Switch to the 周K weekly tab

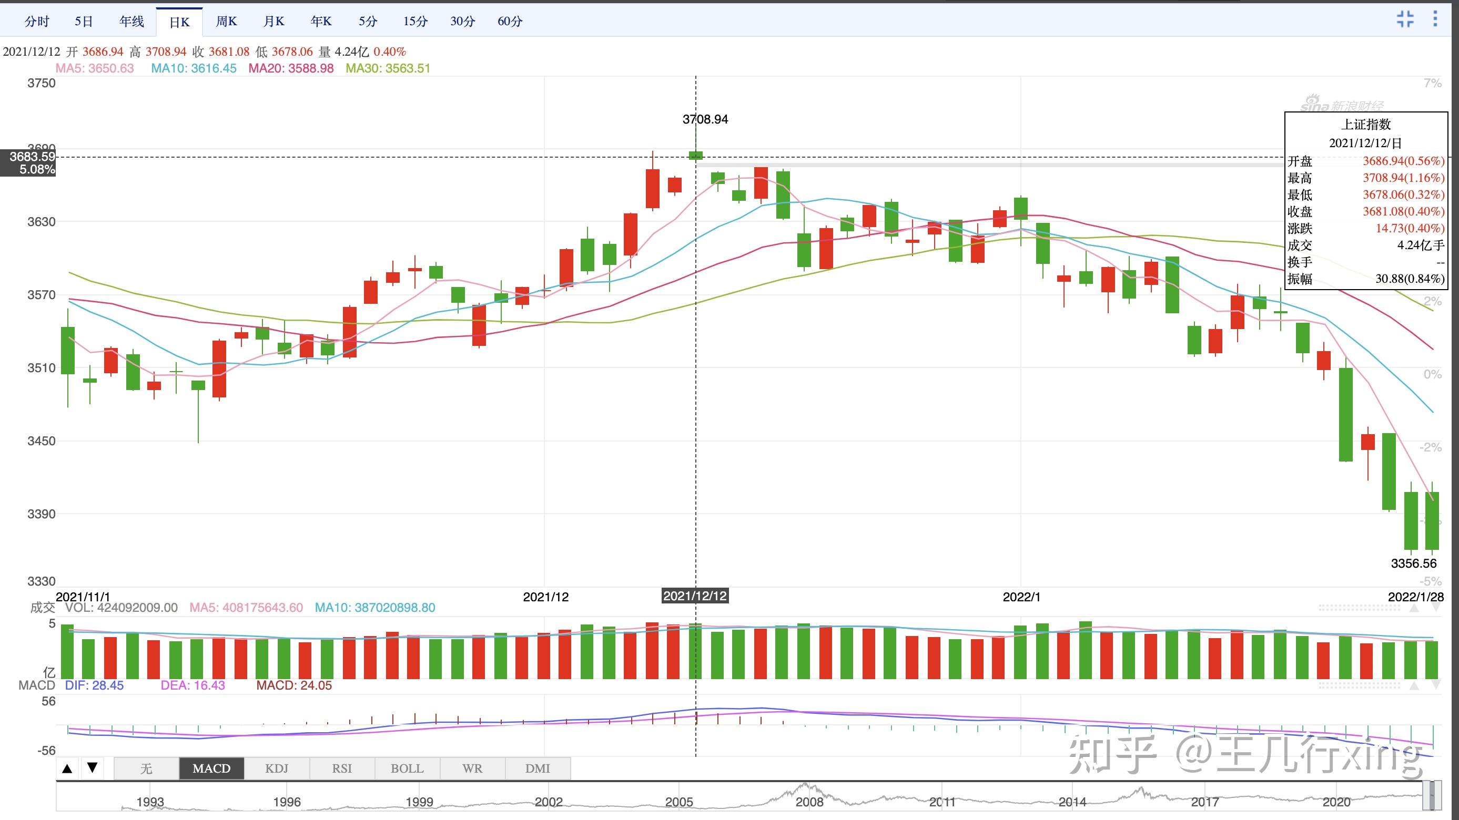pos(226,22)
